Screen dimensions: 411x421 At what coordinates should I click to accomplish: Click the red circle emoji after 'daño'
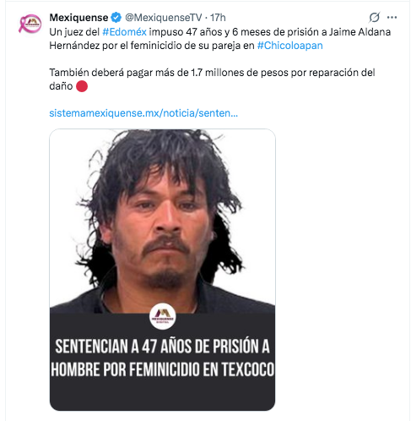pyautogui.click(x=82, y=86)
